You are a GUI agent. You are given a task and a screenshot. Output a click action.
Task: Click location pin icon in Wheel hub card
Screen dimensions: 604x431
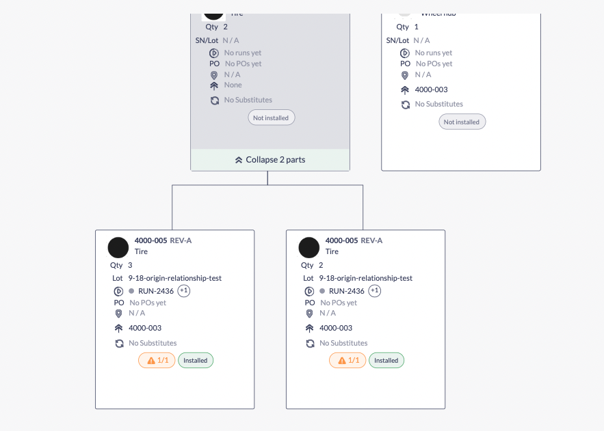pyautogui.click(x=405, y=75)
